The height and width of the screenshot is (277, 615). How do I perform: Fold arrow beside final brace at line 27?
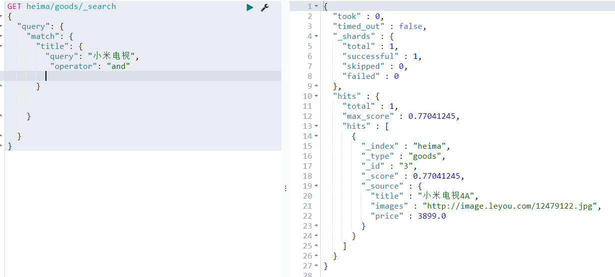pos(316,266)
